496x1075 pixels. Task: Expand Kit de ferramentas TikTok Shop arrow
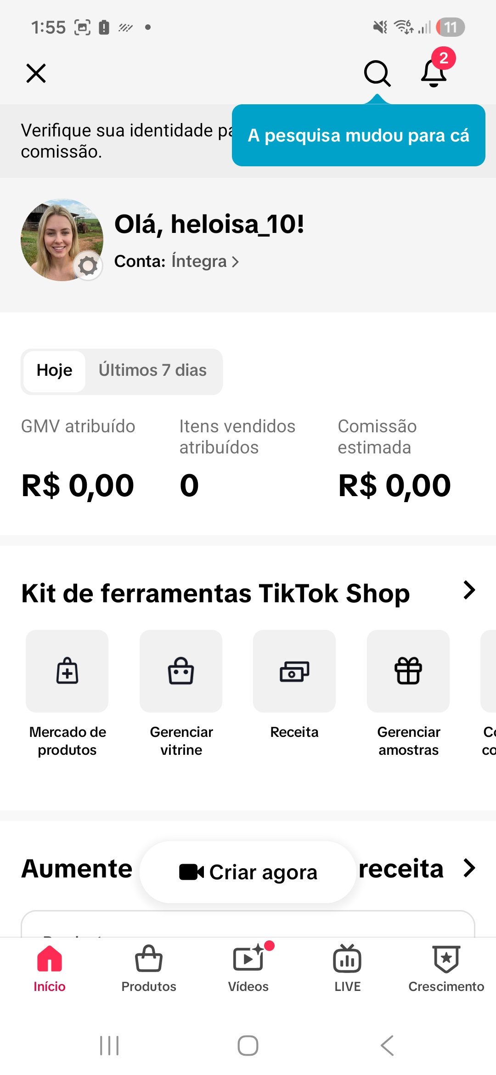click(469, 590)
